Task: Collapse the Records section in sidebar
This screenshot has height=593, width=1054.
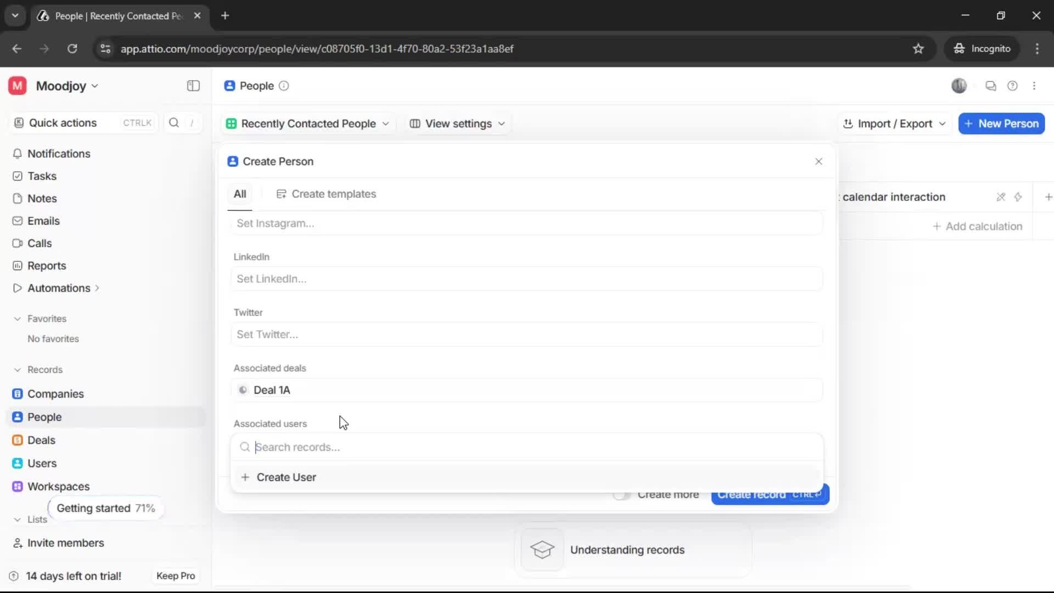Action: (x=17, y=370)
